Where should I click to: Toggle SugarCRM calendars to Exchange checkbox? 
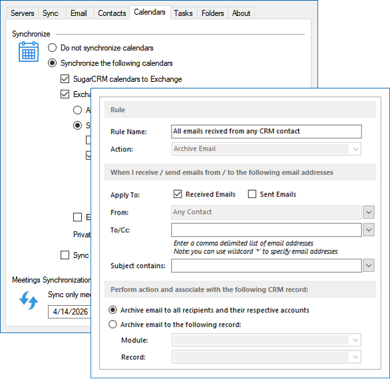(x=65, y=79)
